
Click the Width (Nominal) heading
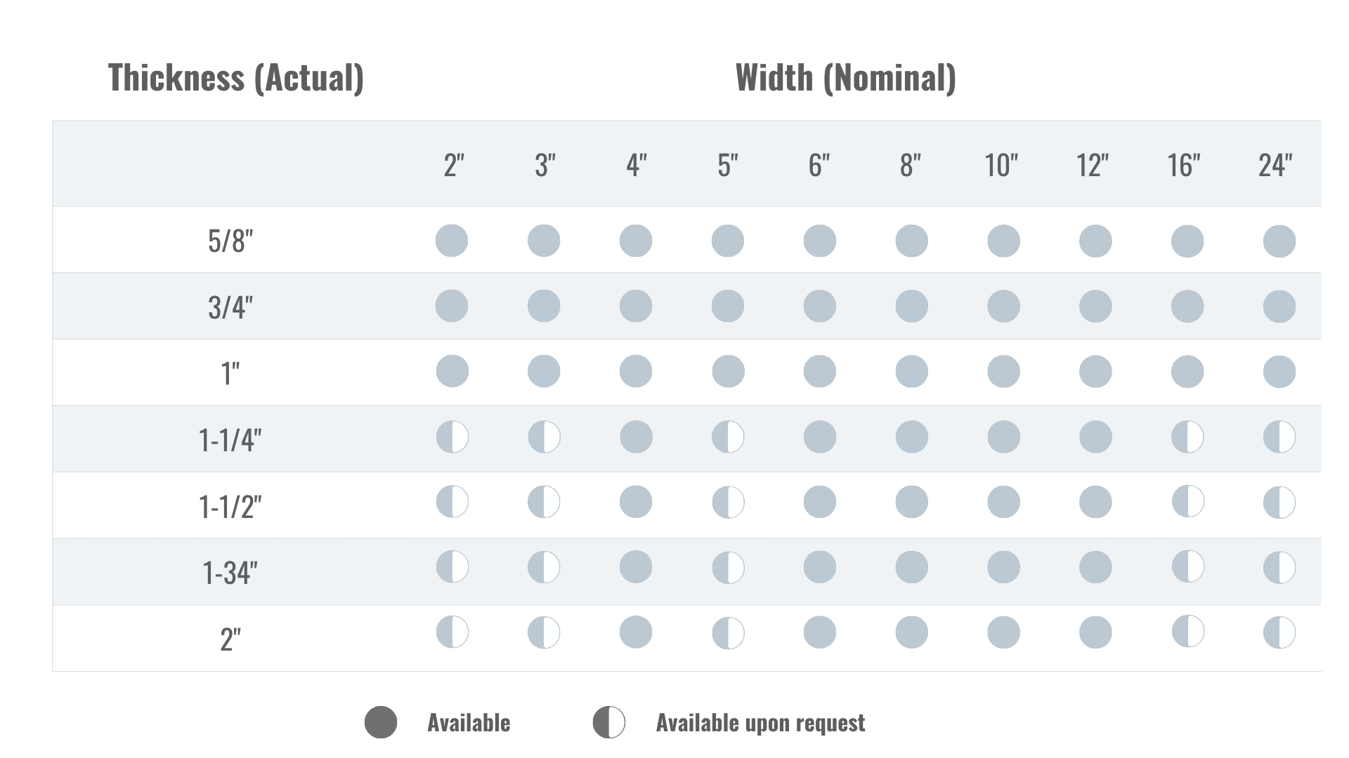click(x=845, y=77)
